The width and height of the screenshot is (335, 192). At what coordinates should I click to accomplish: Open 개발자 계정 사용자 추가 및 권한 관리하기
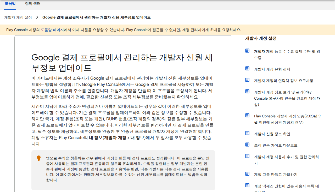pyautogui.click(x=287, y=160)
